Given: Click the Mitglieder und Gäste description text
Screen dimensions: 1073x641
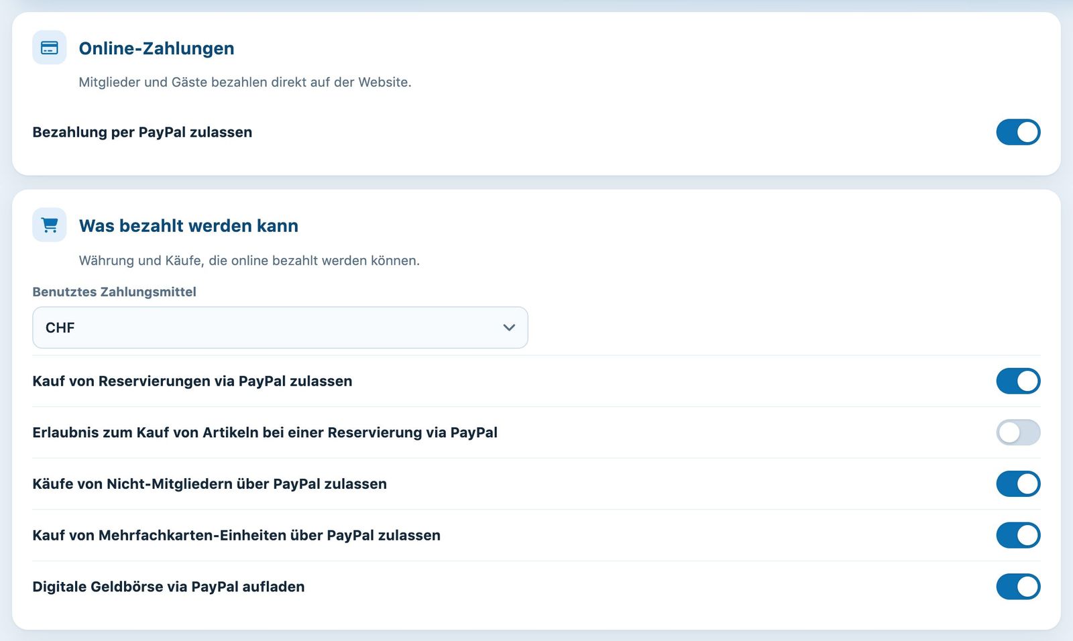Looking at the screenshot, I should point(245,82).
